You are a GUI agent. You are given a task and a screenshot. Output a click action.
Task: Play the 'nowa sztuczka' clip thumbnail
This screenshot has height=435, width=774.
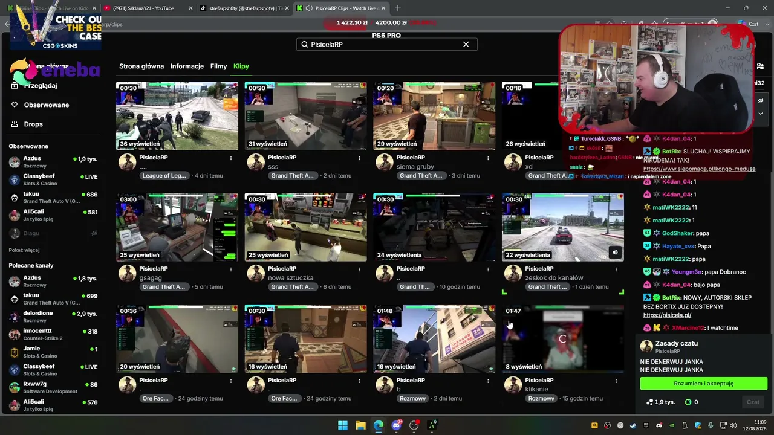(x=305, y=227)
